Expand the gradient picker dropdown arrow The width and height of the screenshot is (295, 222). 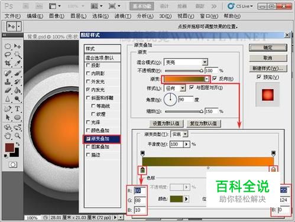pyautogui.click(x=206, y=79)
